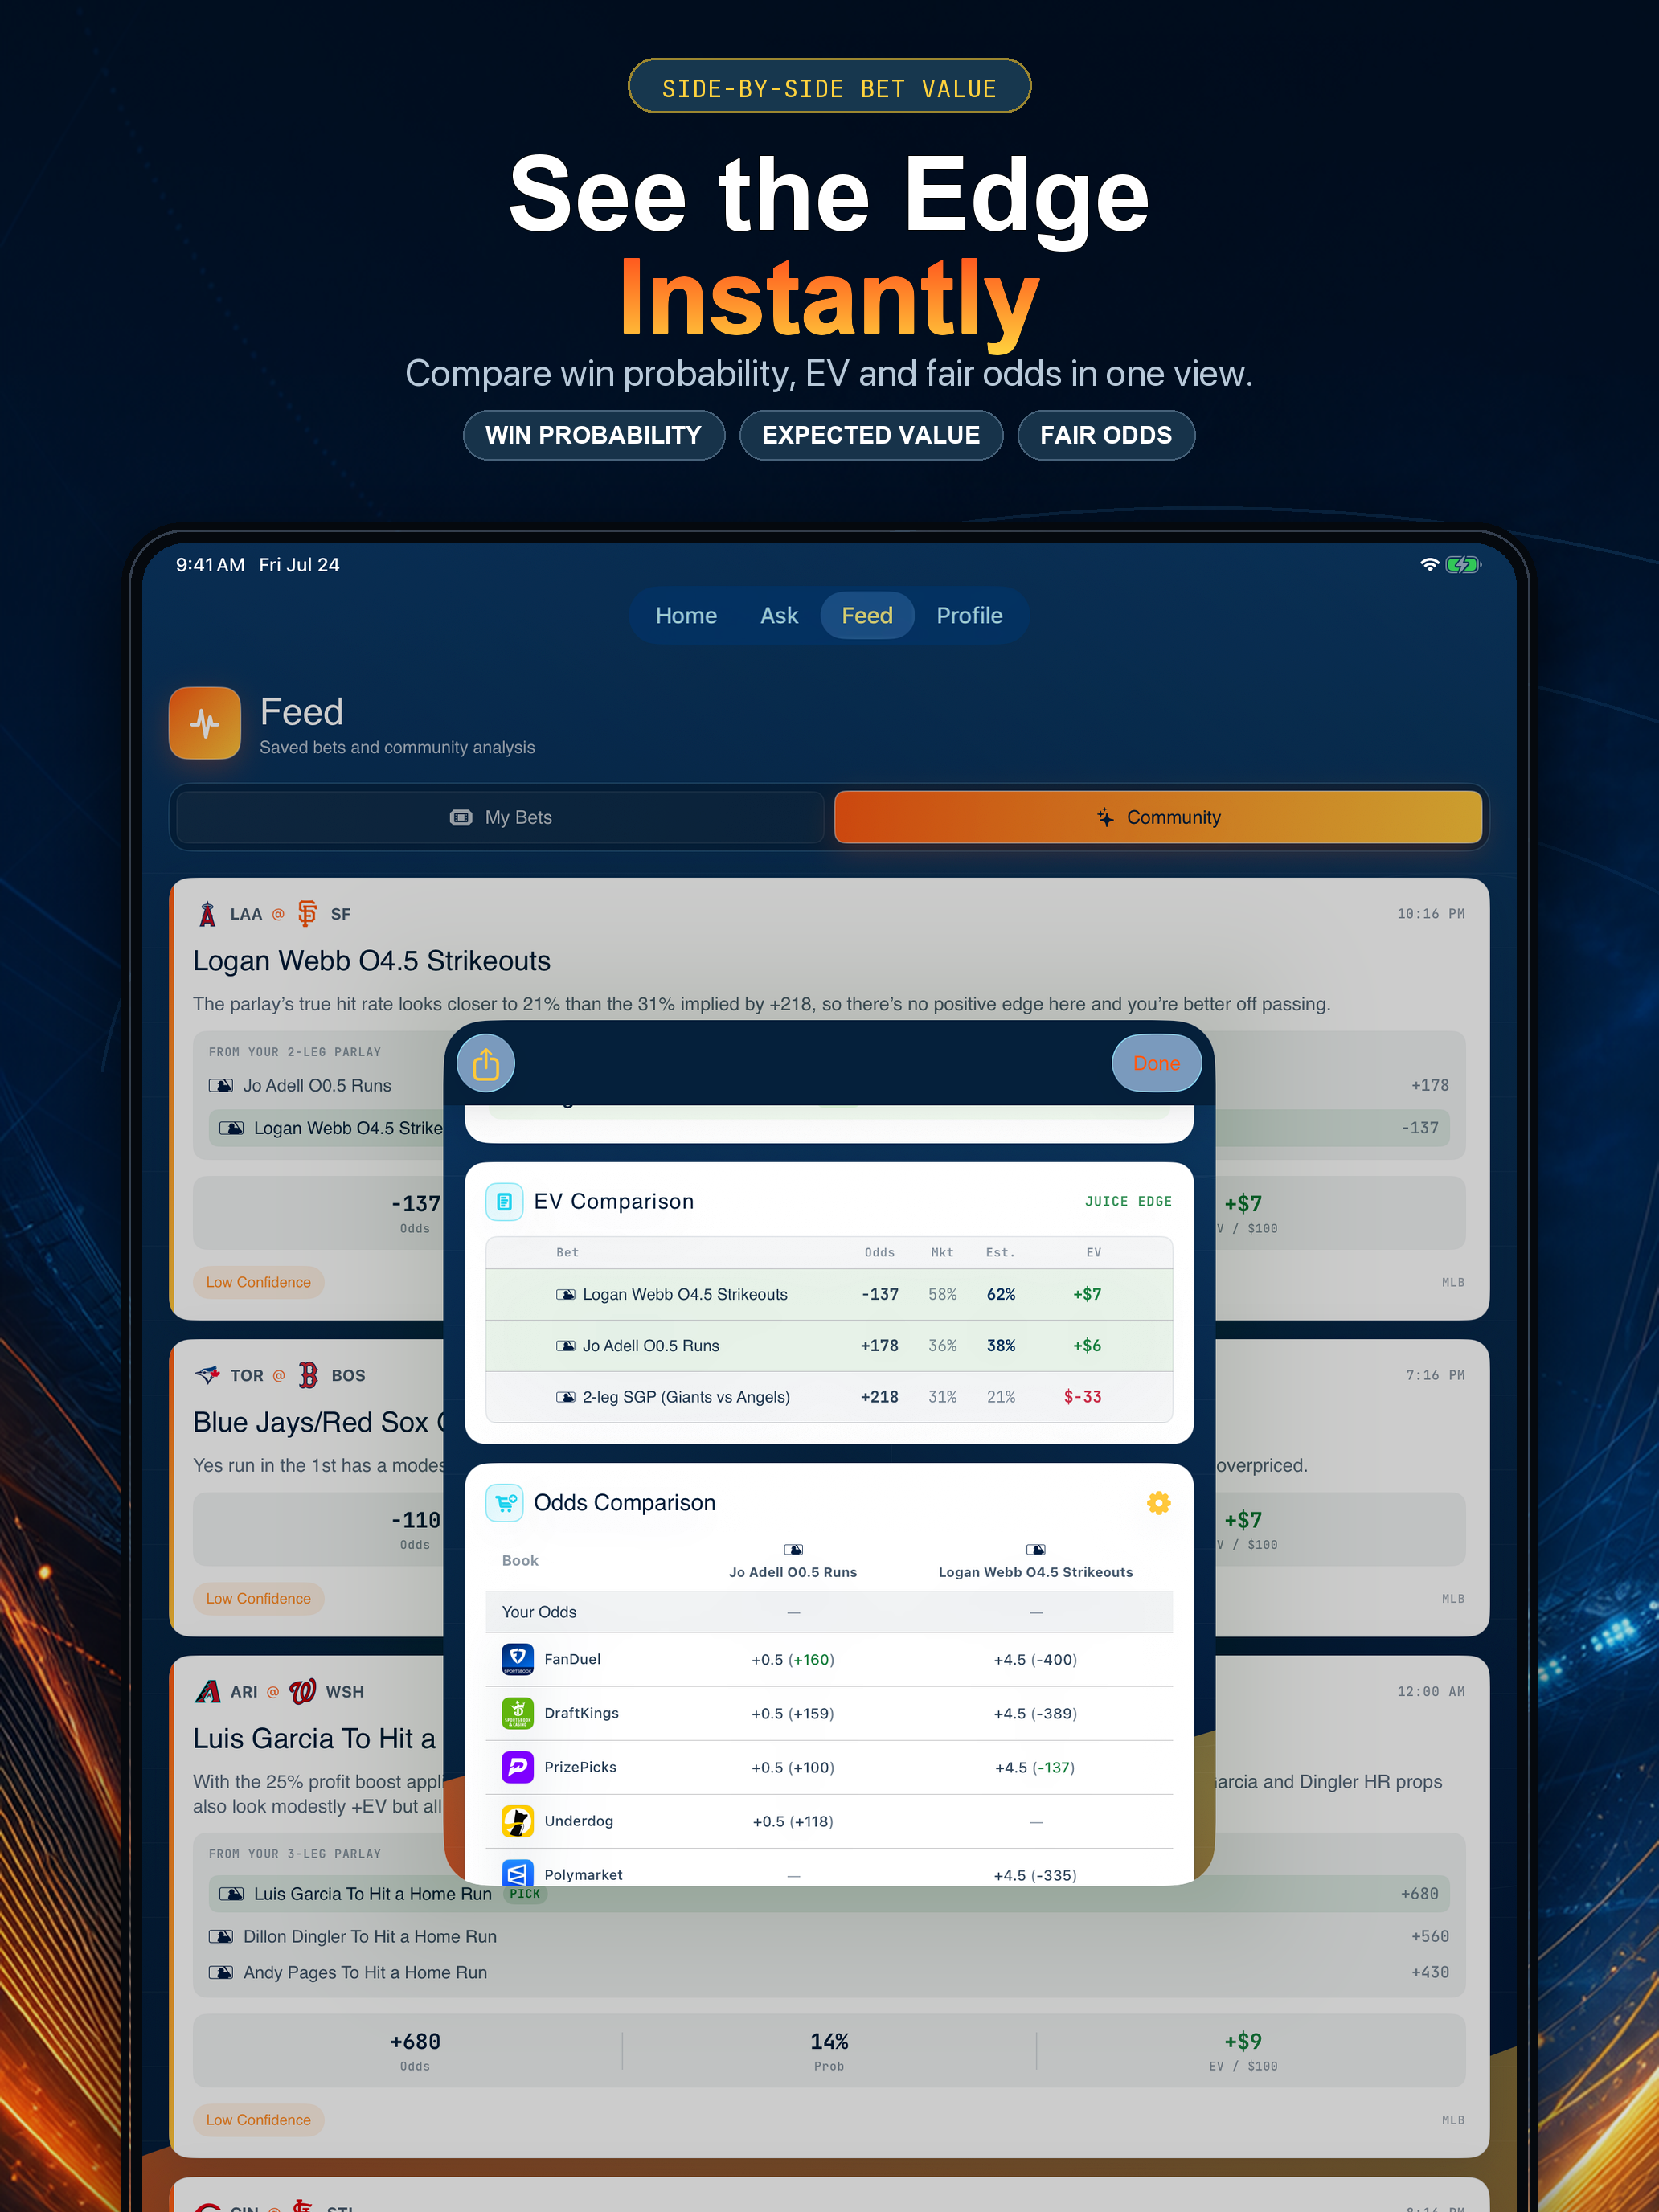Tap the orange Feed pulse icon
This screenshot has height=2212, width=1659.
205,723
